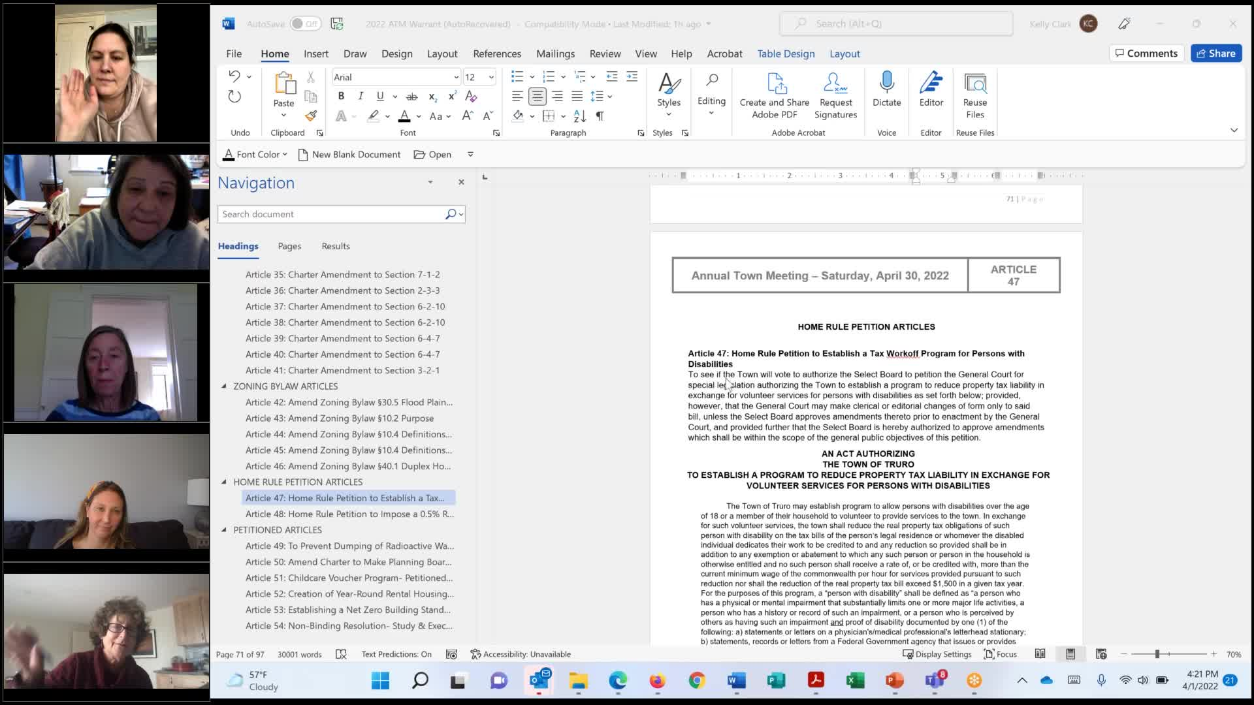
Task: Adjust the zoom slider in status bar
Action: coord(1157,654)
